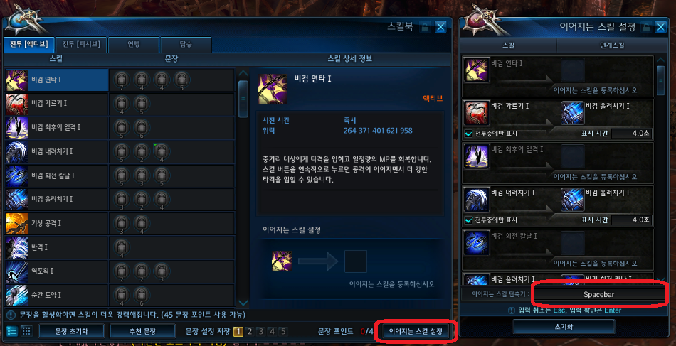Toggle 전투중에만 표시 checkbox for 비검 가르기 I

pyautogui.click(x=469, y=134)
